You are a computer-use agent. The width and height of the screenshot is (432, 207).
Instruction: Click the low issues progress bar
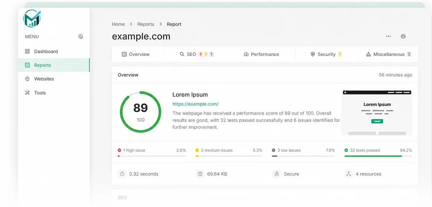tap(303, 156)
